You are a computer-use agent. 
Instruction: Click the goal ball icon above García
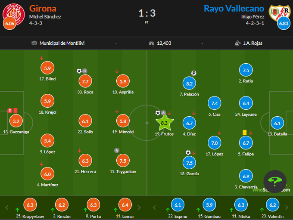point(188,152)
